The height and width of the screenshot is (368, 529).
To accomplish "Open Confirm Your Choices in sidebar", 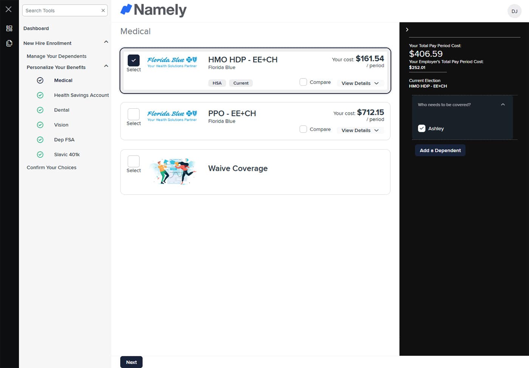I will [51, 168].
